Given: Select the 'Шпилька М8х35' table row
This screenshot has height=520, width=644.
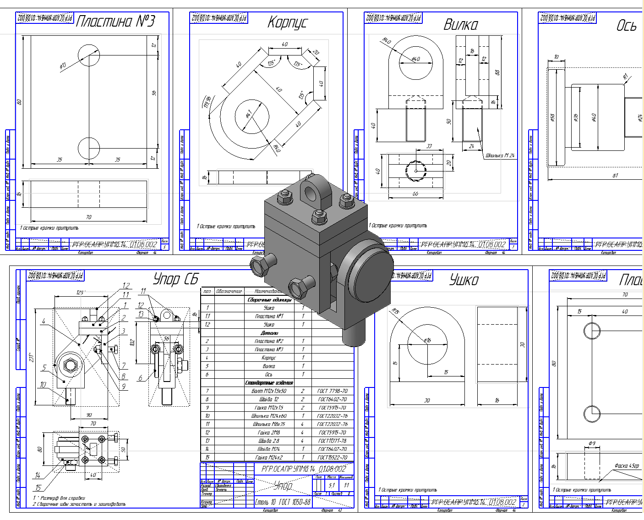Looking at the screenshot, I should [278, 424].
